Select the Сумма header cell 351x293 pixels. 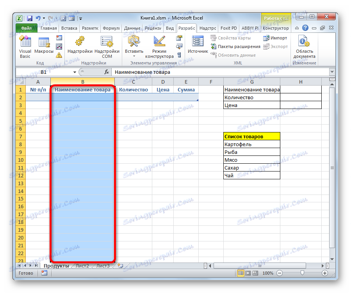(x=186, y=89)
